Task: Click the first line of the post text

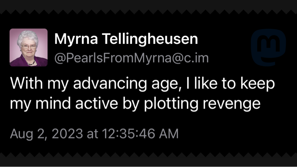Action: [x=142, y=84]
